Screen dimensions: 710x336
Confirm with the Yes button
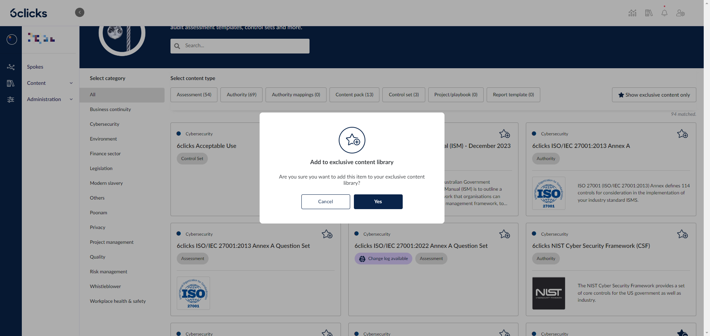point(378,202)
